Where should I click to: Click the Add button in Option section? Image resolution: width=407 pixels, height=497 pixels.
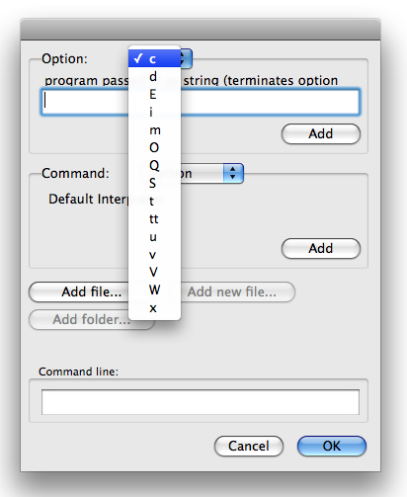[321, 133]
